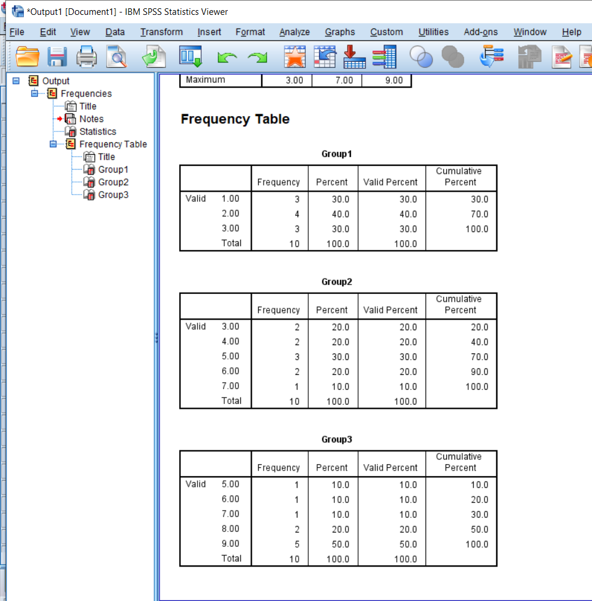Click the Redo arrow icon
Viewport: 592px width, 601px height.
pos(257,57)
